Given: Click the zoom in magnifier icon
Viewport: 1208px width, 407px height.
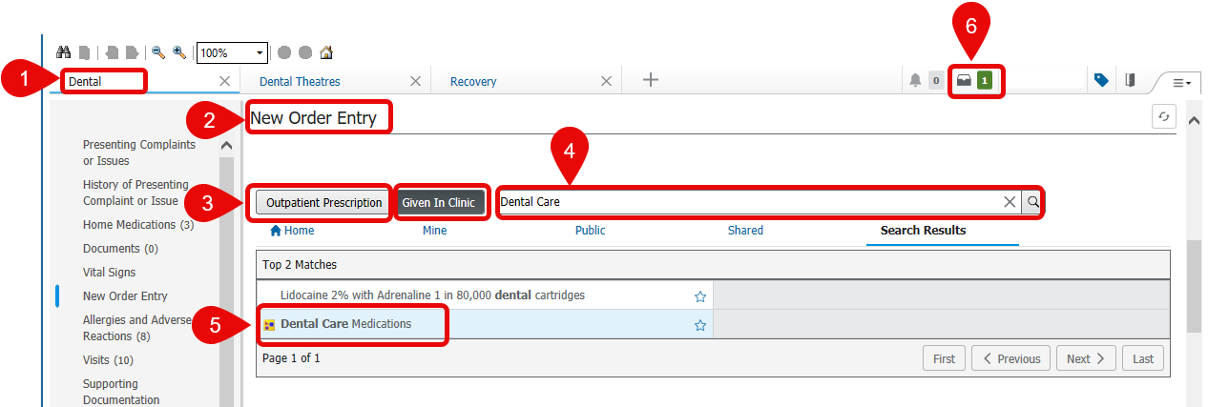Looking at the screenshot, I should 178,53.
